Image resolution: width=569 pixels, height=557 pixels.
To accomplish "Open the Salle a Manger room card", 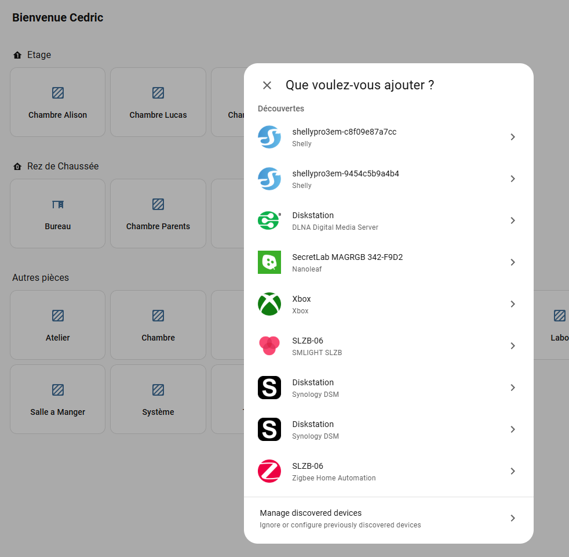I will pos(58,399).
